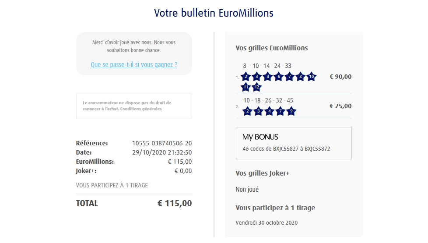
Task: Click grid 1 numbers 8-10-14-24-33
Action: [x=267, y=66]
